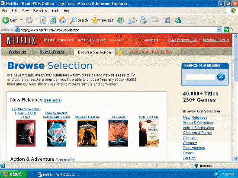This screenshot has height=178, width=238.
Task: Open the National Treasure title link
Action: click(x=87, y=117)
